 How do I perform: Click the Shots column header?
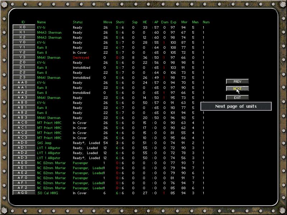tap(120, 22)
